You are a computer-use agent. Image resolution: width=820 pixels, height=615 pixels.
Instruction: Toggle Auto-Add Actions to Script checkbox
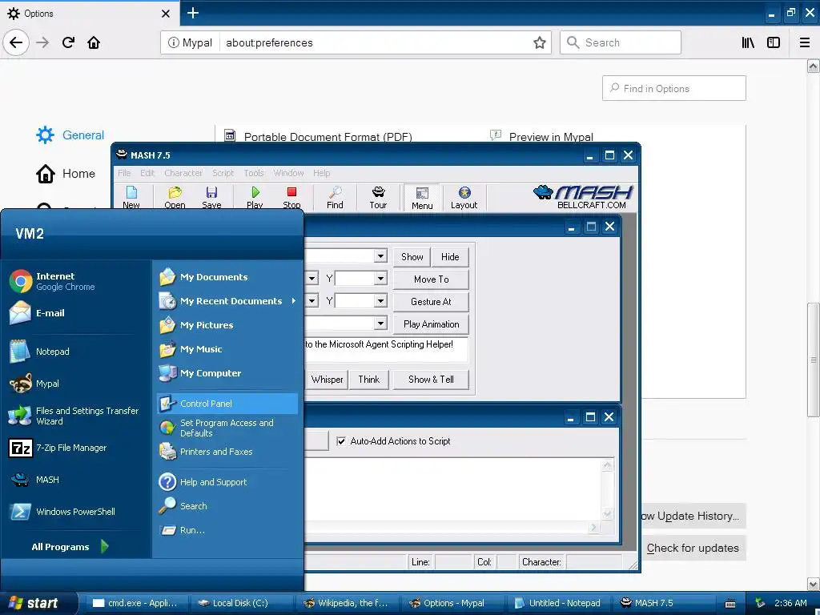341,441
